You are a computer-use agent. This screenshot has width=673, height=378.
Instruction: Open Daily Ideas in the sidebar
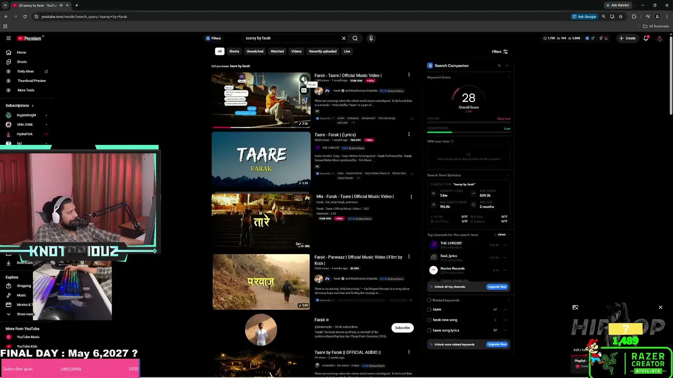click(x=26, y=71)
